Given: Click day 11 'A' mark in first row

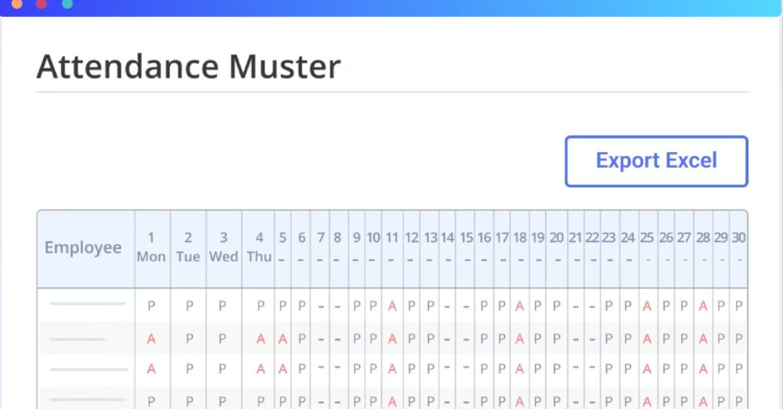Looking at the screenshot, I should click(392, 304).
